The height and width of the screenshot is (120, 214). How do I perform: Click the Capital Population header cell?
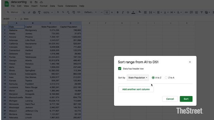click(x=71, y=27)
